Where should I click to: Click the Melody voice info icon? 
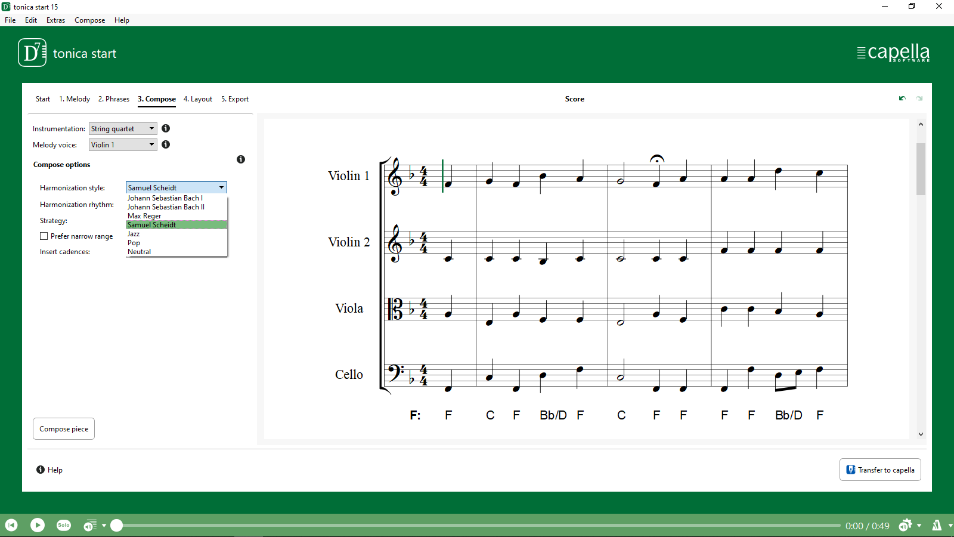[x=166, y=144]
